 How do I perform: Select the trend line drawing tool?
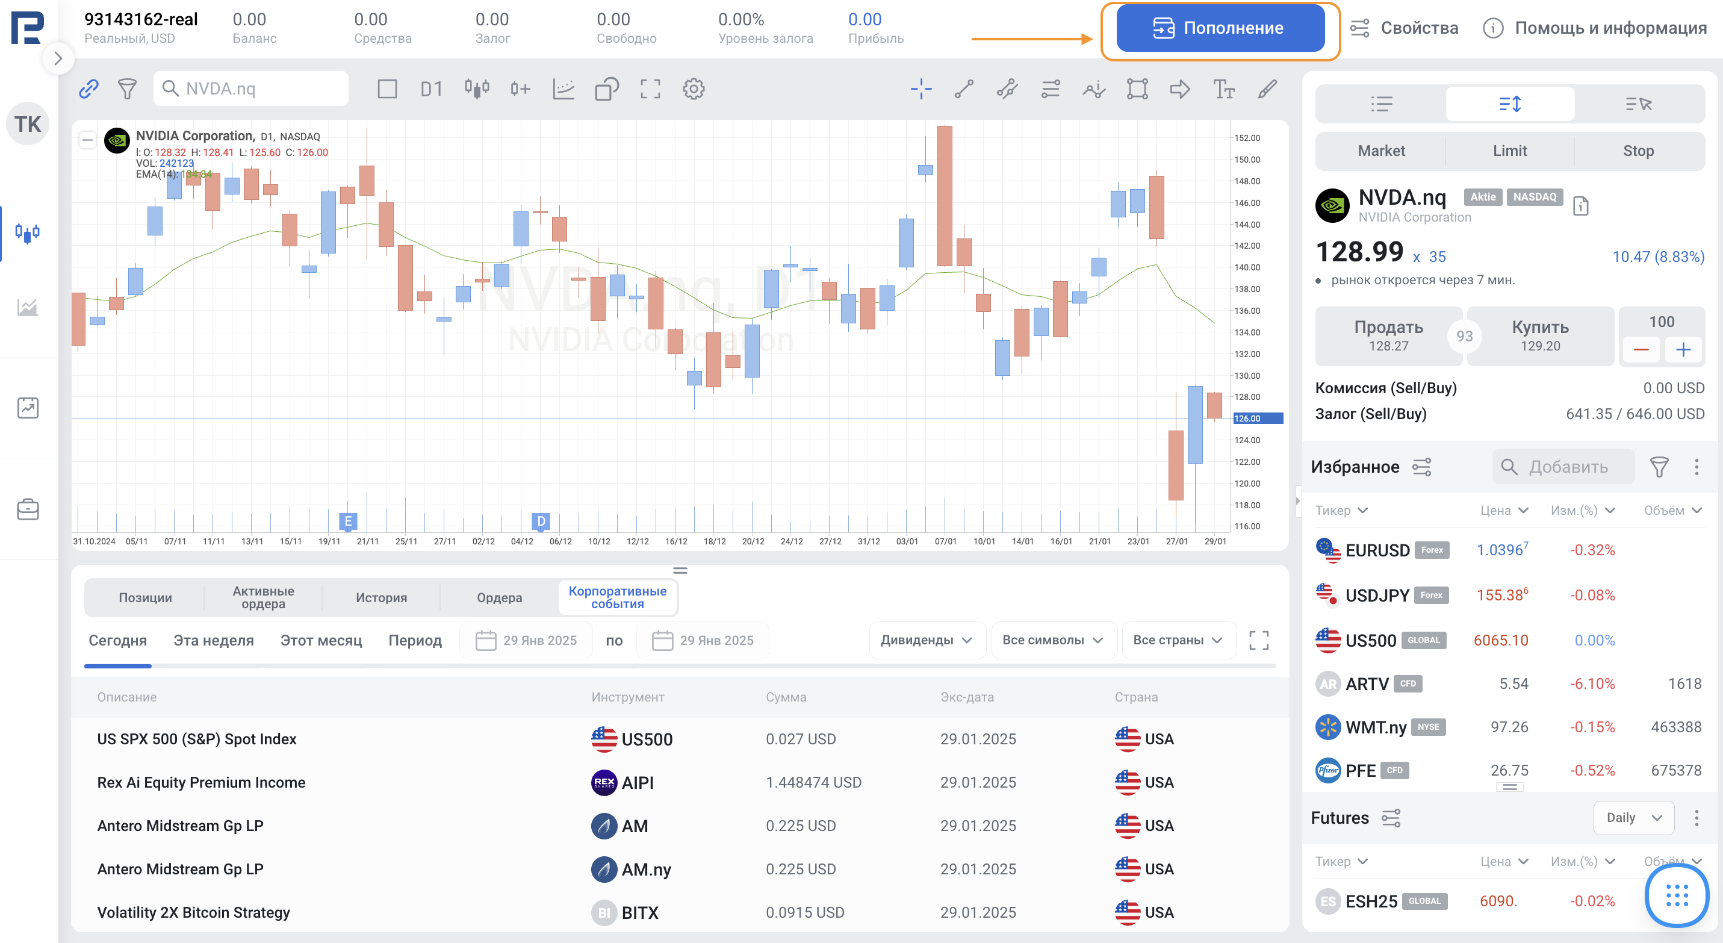click(x=964, y=89)
